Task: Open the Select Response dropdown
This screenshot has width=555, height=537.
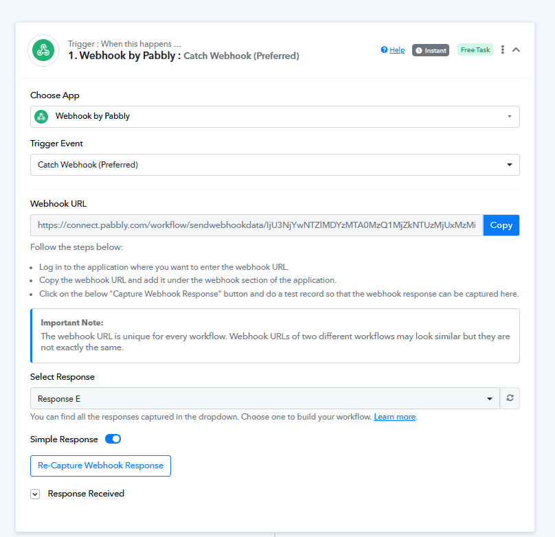Action: [x=264, y=398]
